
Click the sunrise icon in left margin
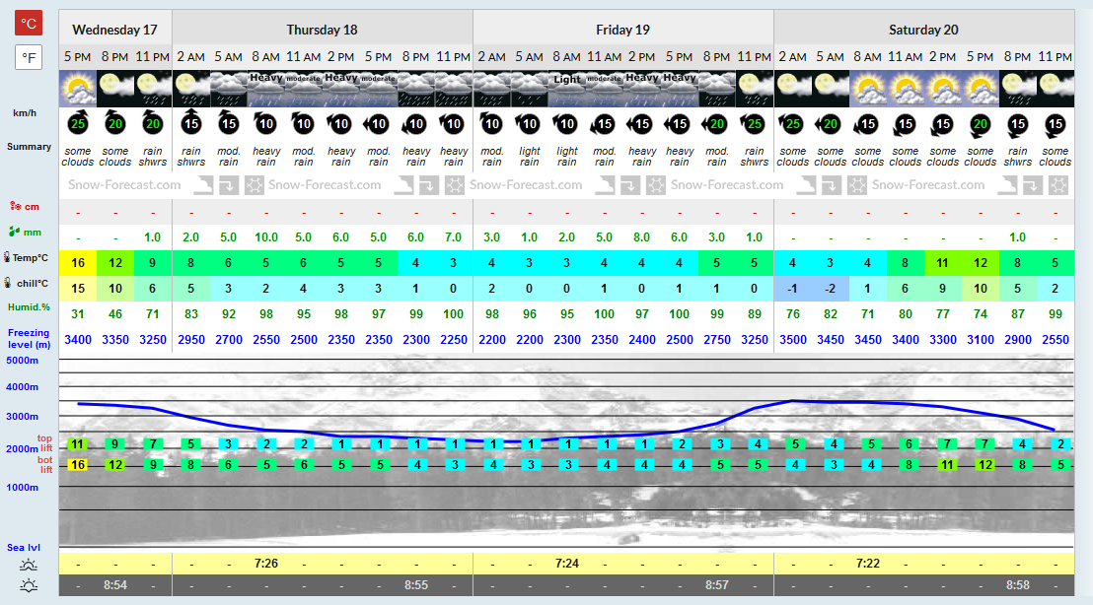pyautogui.click(x=29, y=566)
